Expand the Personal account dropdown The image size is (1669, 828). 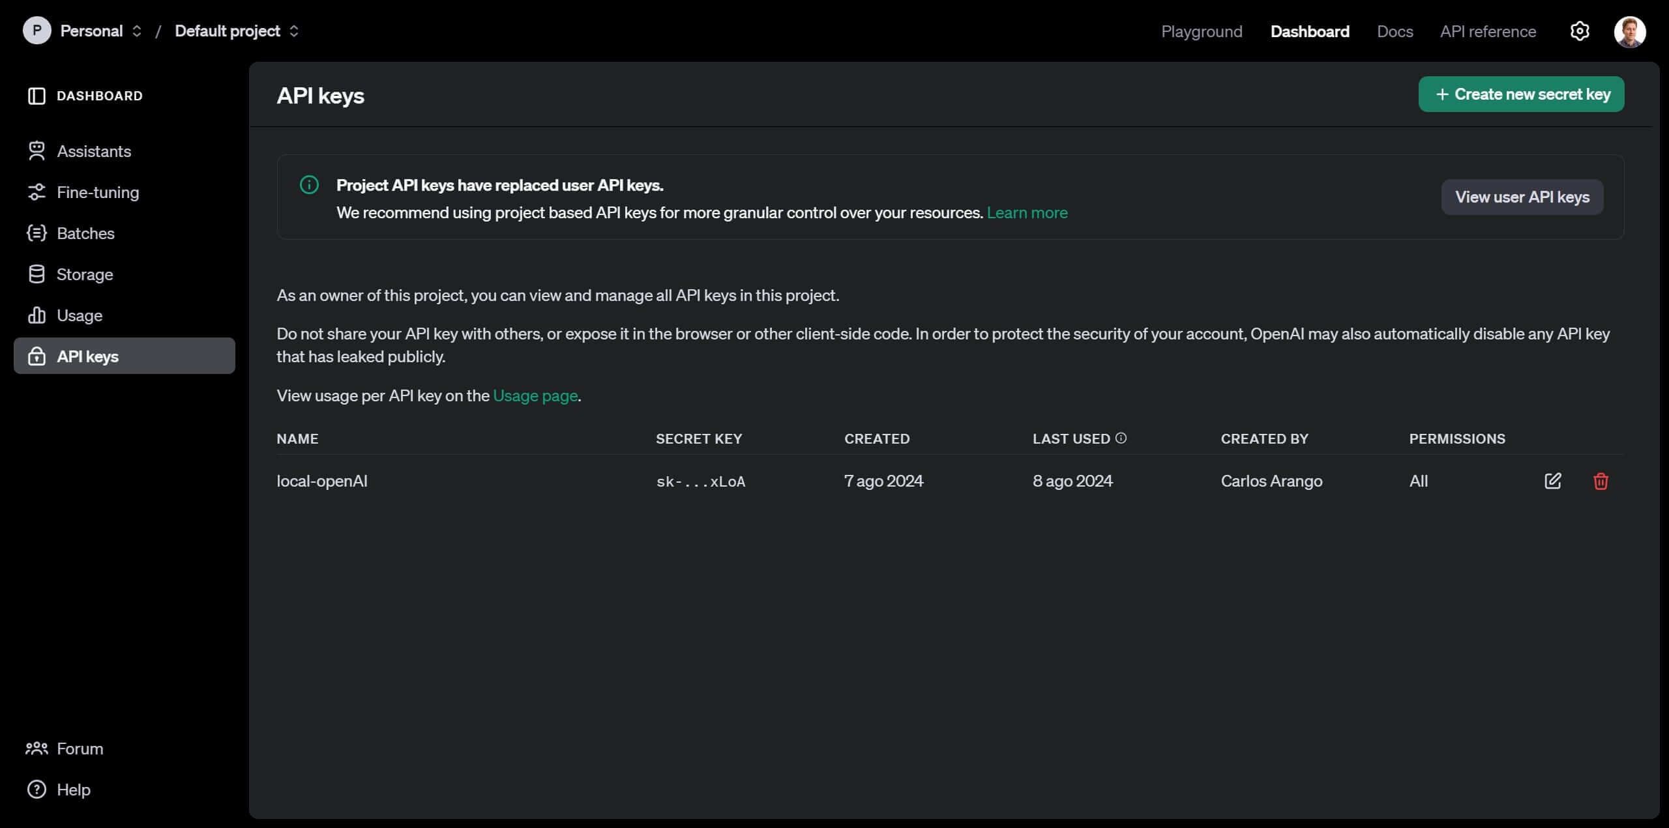(x=89, y=31)
